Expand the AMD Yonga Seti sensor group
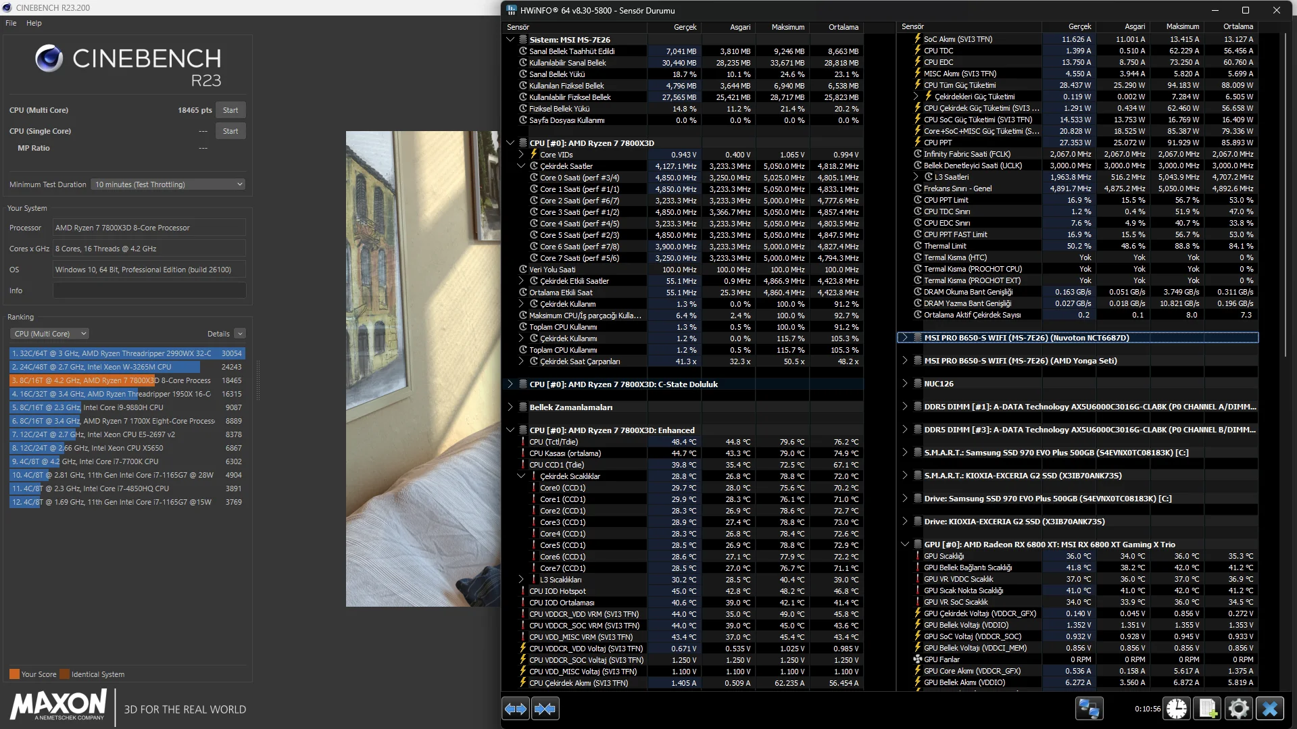1297x729 pixels. click(905, 361)
